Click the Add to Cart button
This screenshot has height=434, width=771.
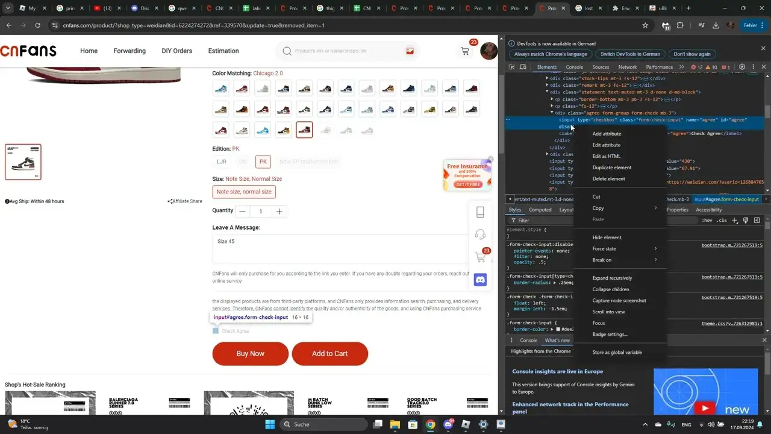pos(330,354)
